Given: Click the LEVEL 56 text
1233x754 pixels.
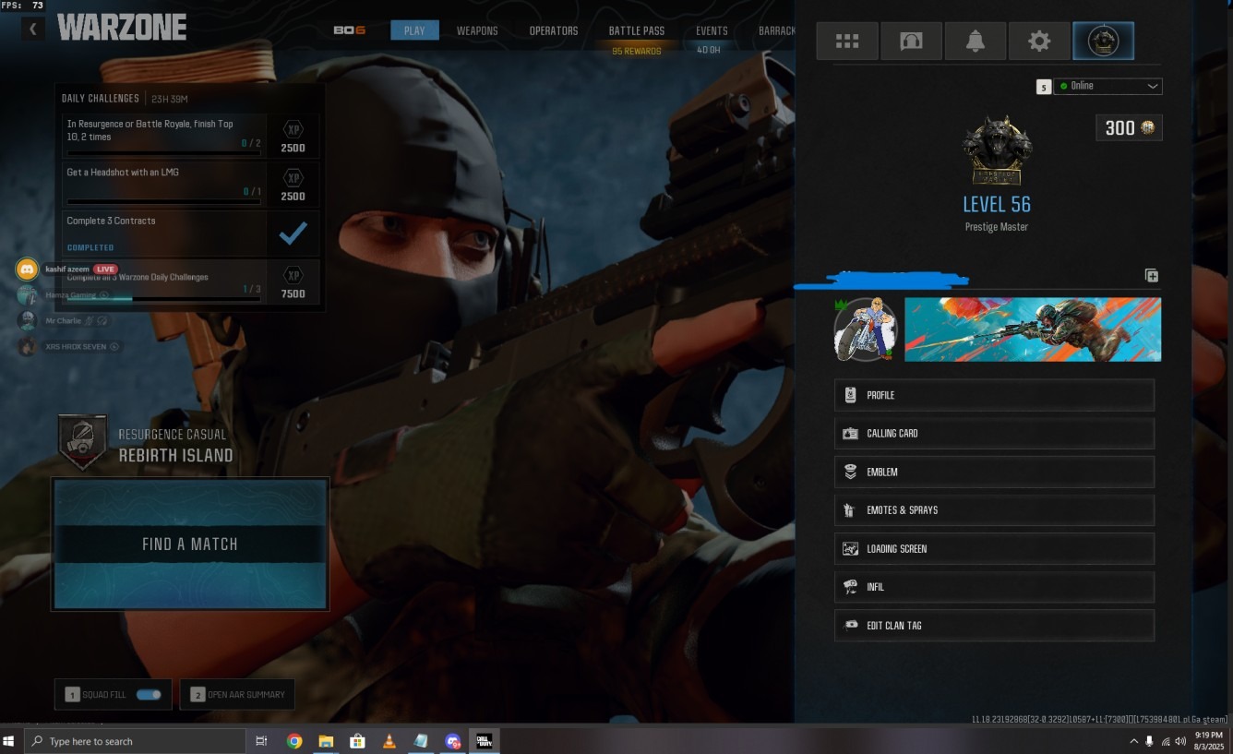Looking at the screenshot, I should tap(997, 204).
